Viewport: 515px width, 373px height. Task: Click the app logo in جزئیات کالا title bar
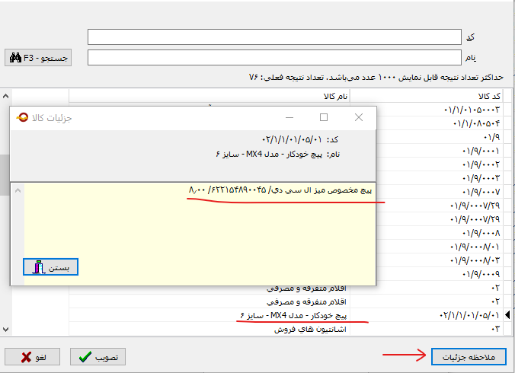point(21,117)
